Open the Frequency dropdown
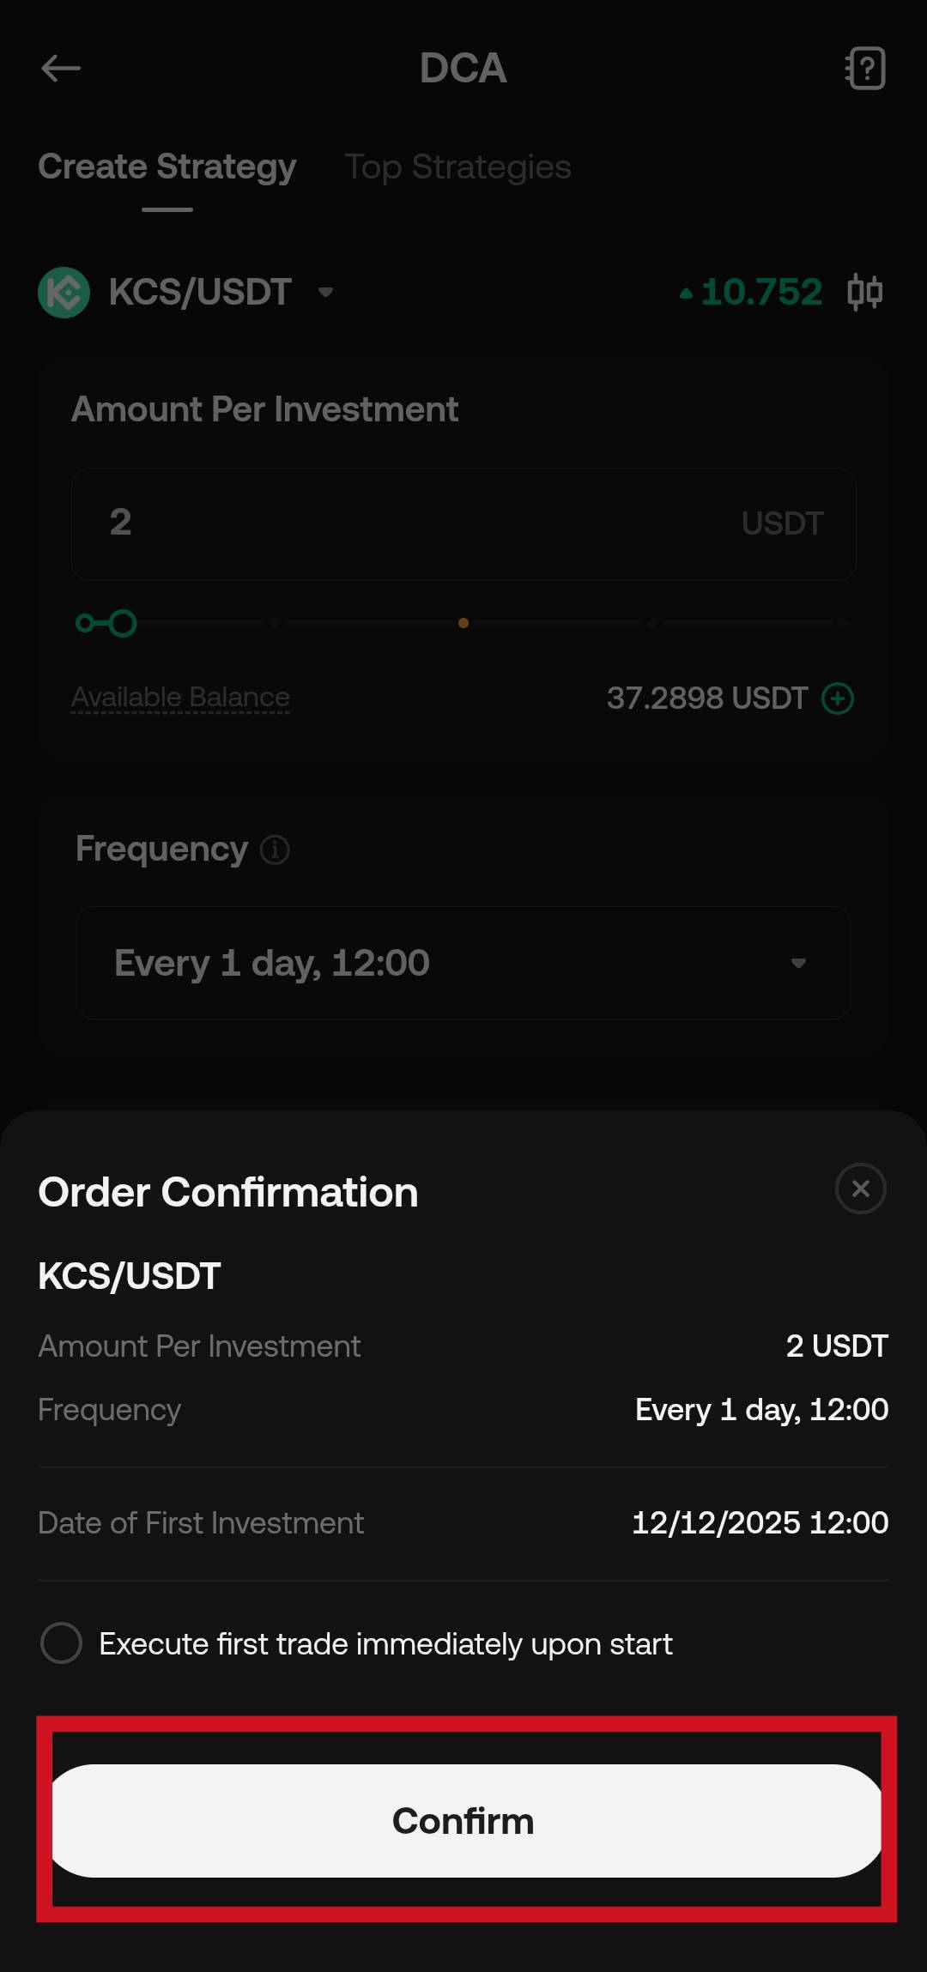 (x=463, y=963)
